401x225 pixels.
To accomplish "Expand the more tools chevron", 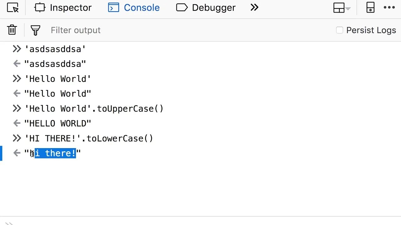I will pyautogui.click(x=254, y=7).
